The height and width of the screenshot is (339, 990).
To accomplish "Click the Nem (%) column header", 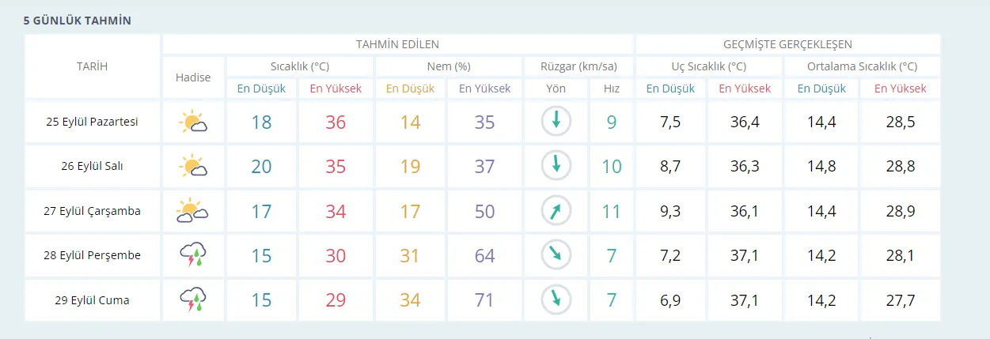I will (448, 66).
